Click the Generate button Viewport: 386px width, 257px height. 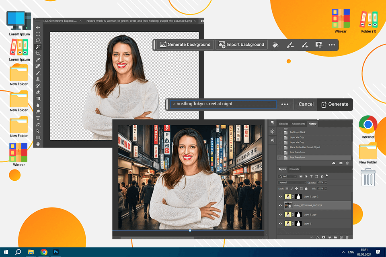pyautogui.click(x=335, y=104)
